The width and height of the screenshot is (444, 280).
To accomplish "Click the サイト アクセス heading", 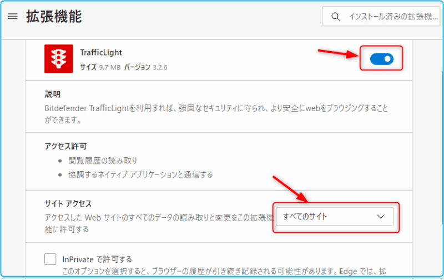I will (x=68, y=203).
